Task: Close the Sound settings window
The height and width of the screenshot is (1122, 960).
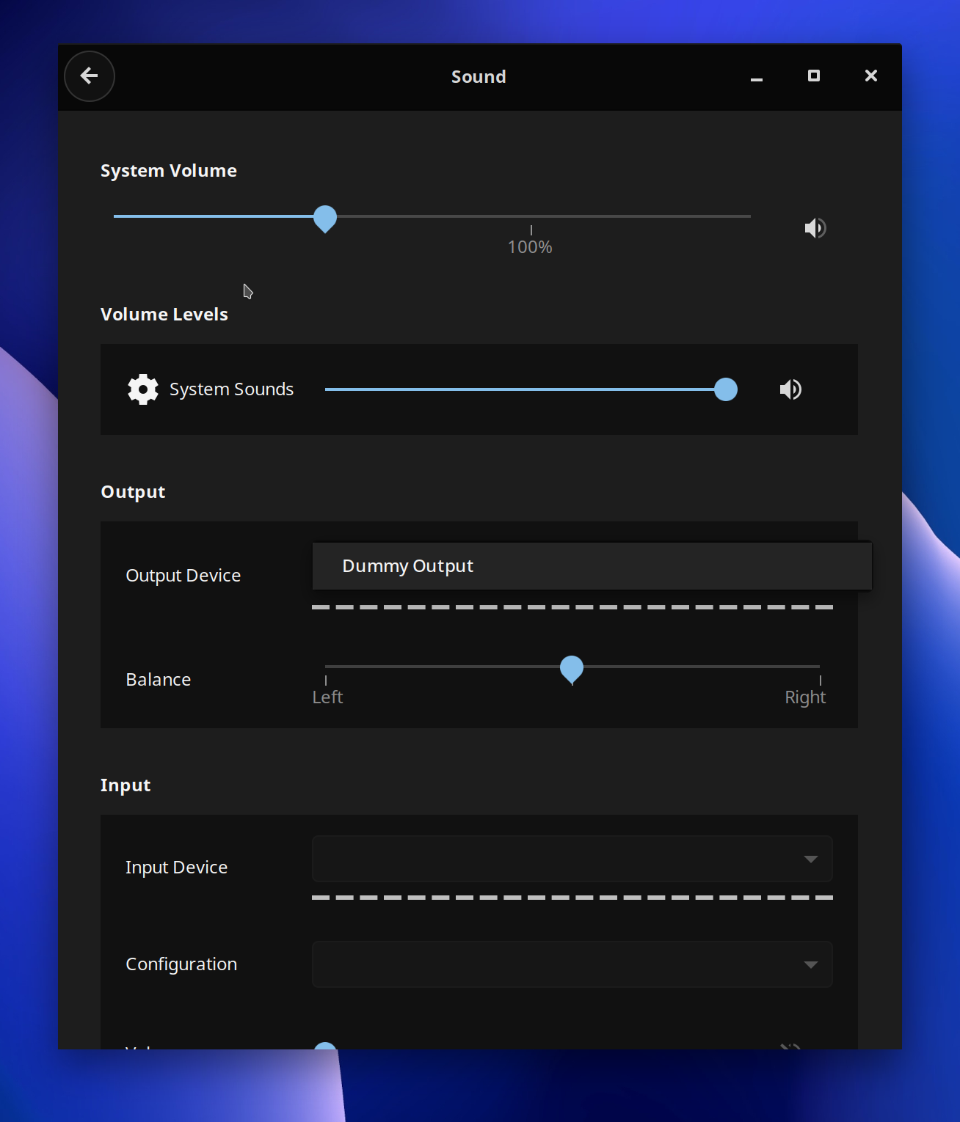Action: coord(871,76)
